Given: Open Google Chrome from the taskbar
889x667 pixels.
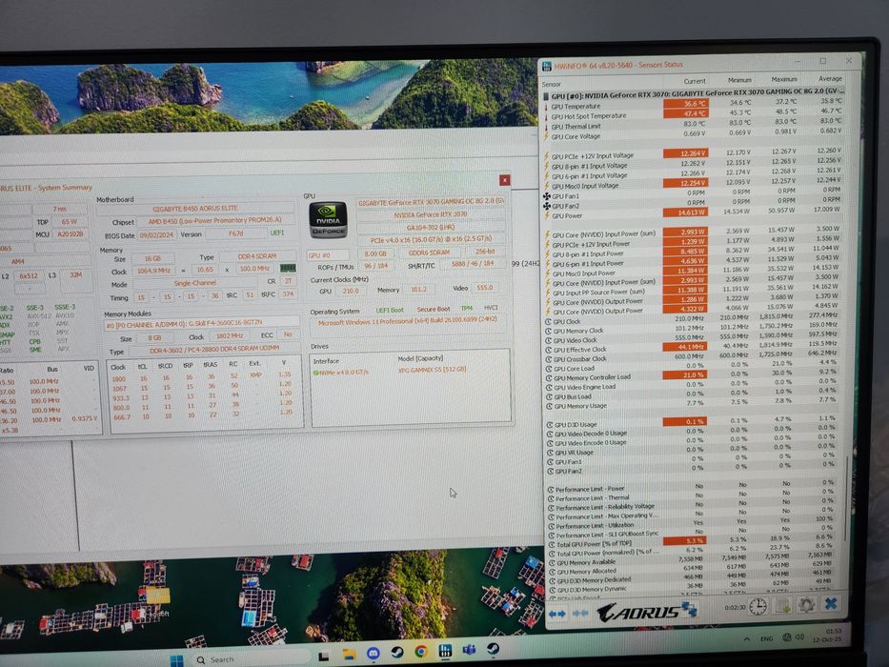Looking at the screenshot, I should tap(421, 652).
